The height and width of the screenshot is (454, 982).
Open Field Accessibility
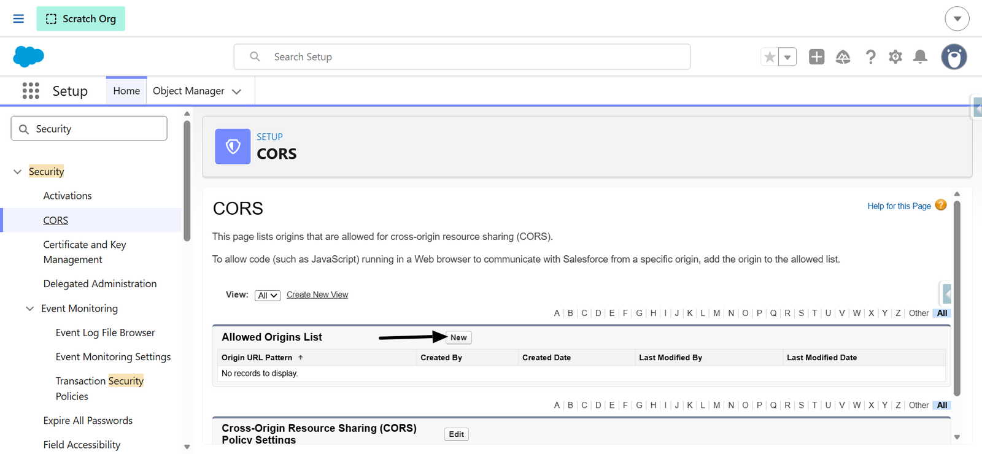tap(82, 444)
